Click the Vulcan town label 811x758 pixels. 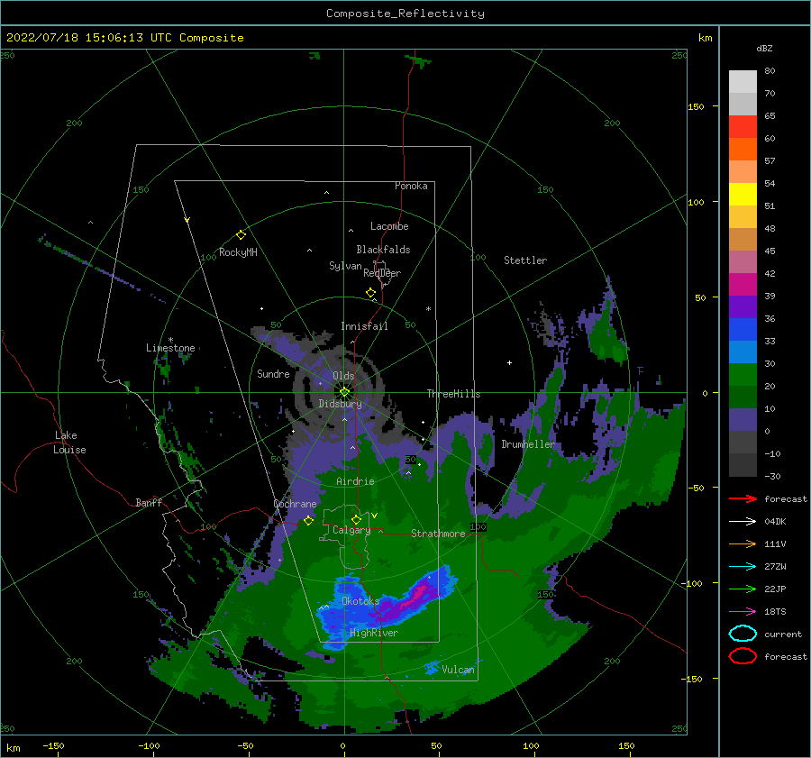(459, 670)
